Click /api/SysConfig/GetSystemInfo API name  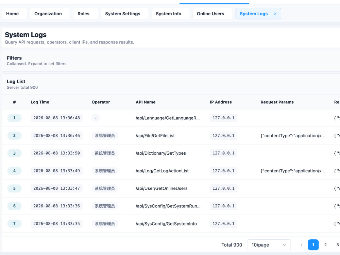[166, 224]
